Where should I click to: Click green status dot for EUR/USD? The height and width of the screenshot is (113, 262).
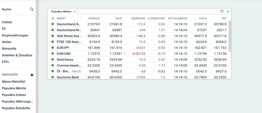tap(53, 54)
